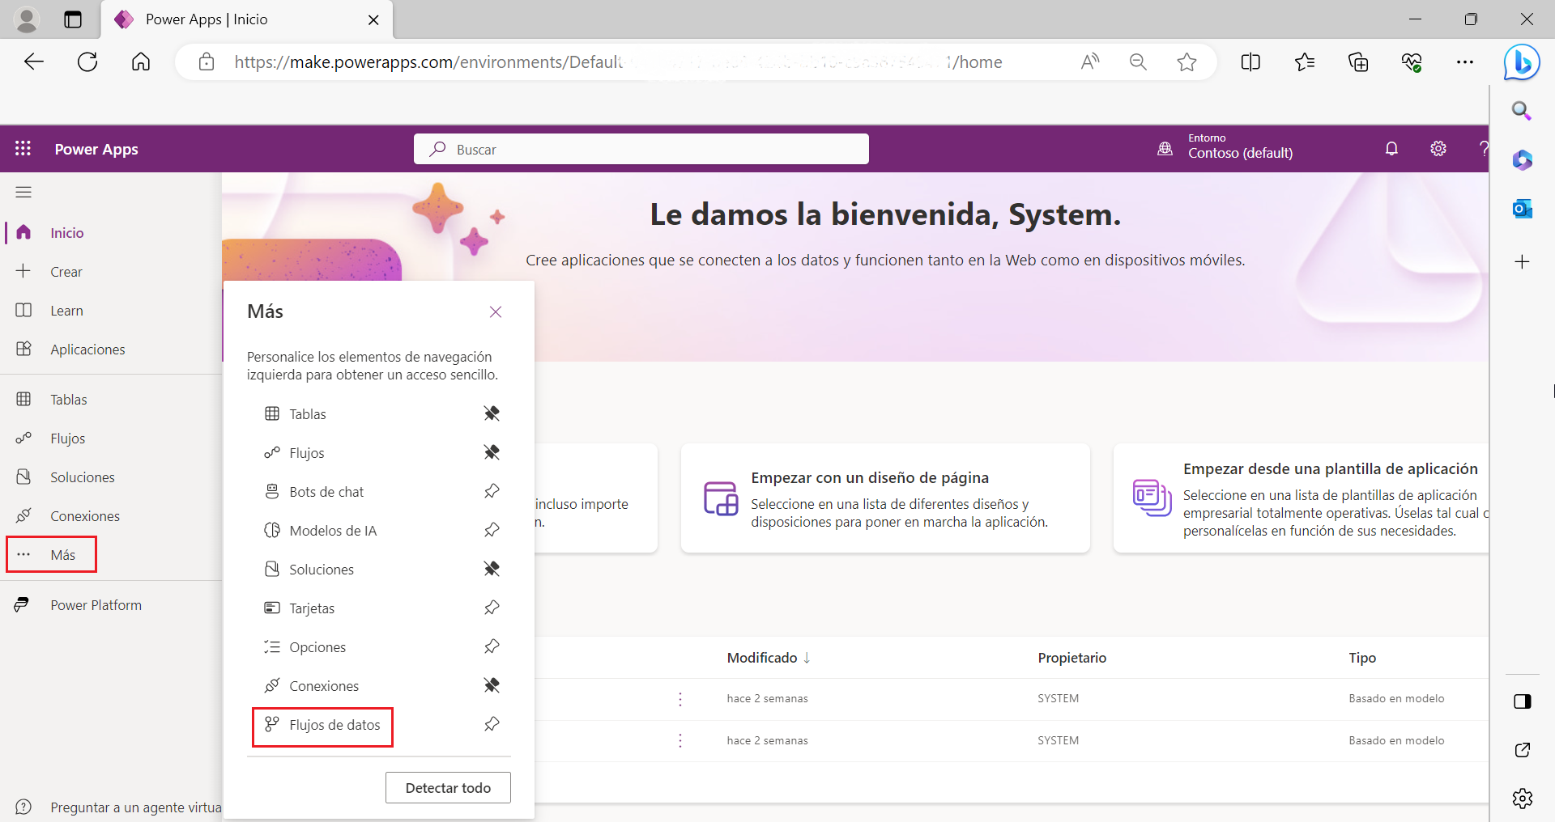Select the Empezar con un diseño de página card
This screenshot has width=1555, height=822.
pos(885,498)
